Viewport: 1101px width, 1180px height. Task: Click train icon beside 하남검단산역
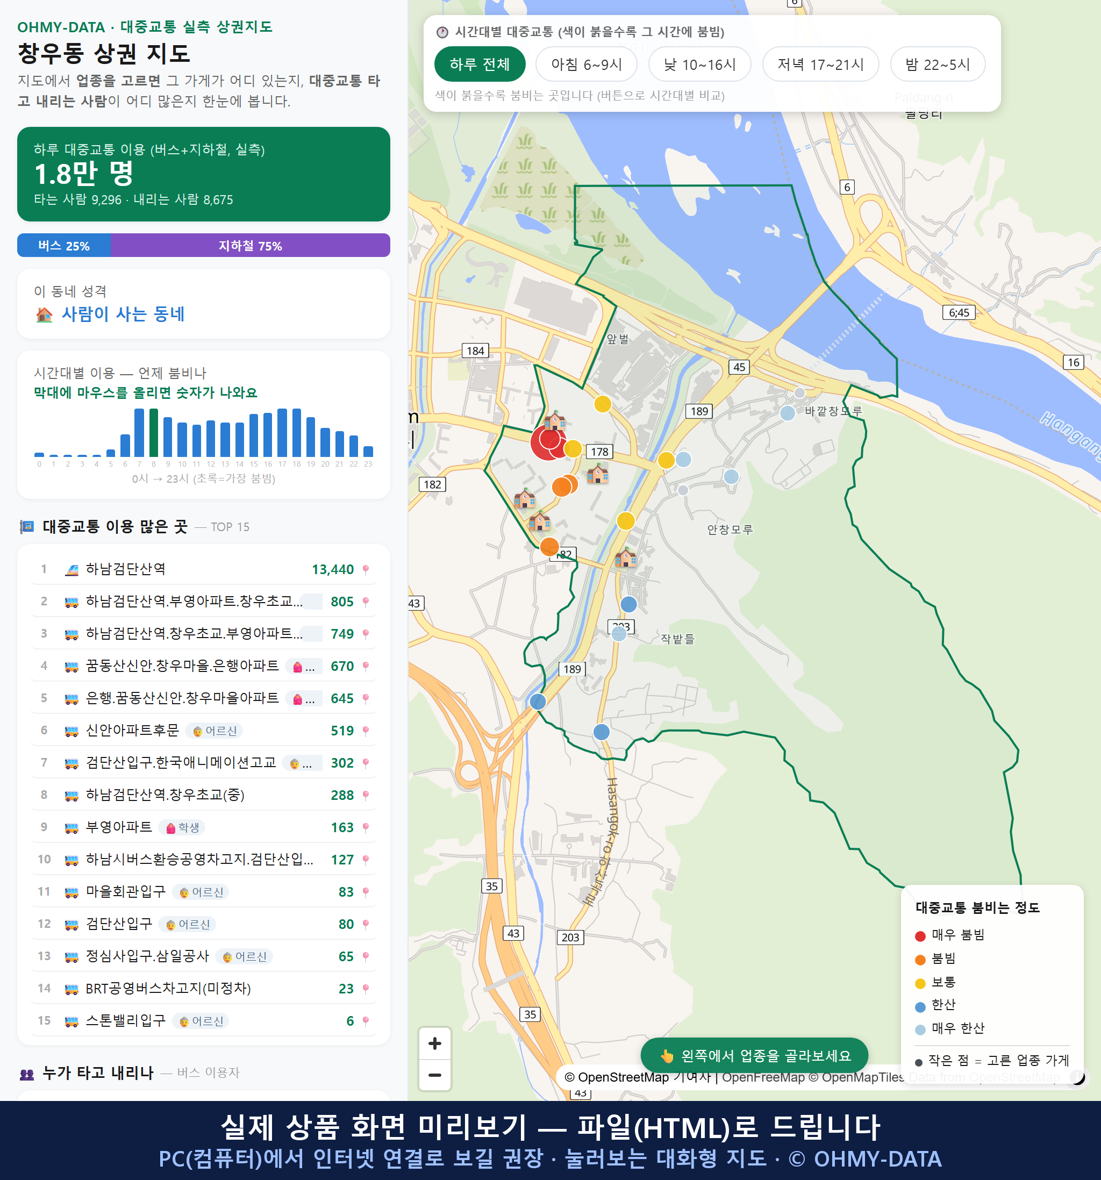[x=71, y=570]
